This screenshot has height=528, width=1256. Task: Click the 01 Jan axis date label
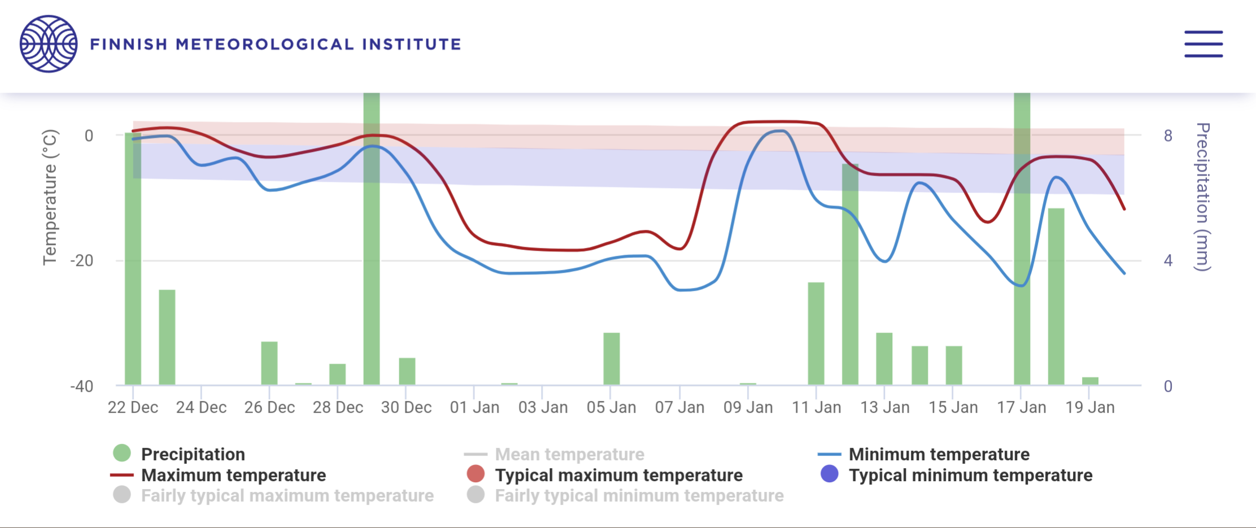474,407
